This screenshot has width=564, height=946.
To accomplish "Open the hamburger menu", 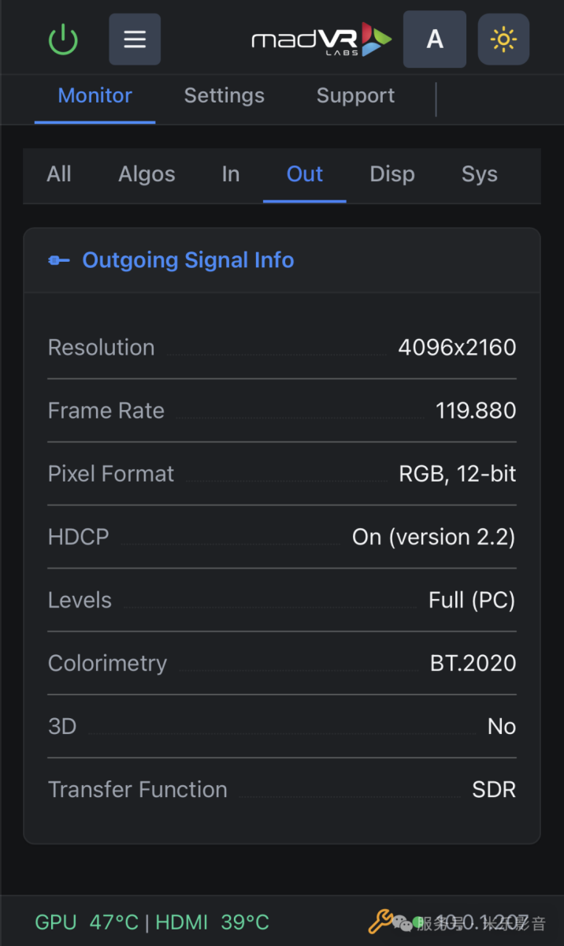I will click(x=135, y=39).
